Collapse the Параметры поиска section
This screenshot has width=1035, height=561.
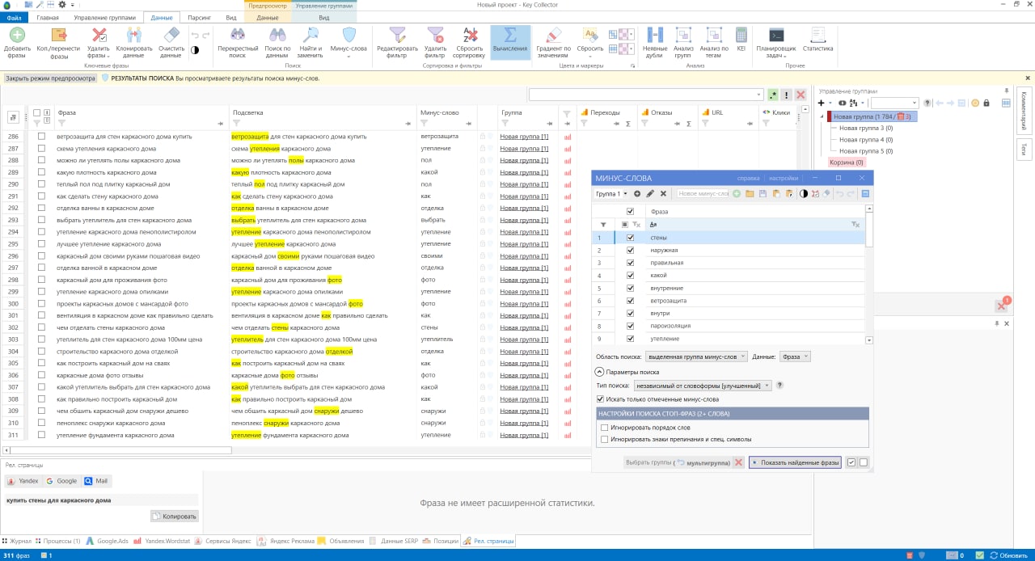[599, 372]
